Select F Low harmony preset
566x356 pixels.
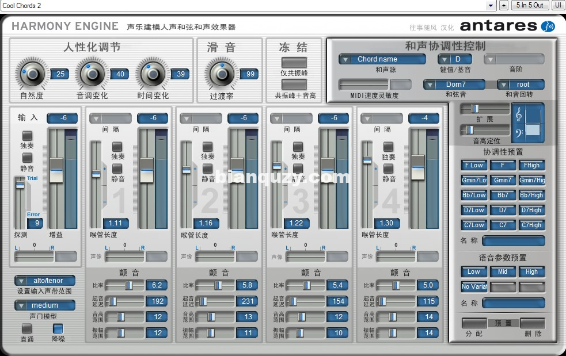(x=474, y=165)
